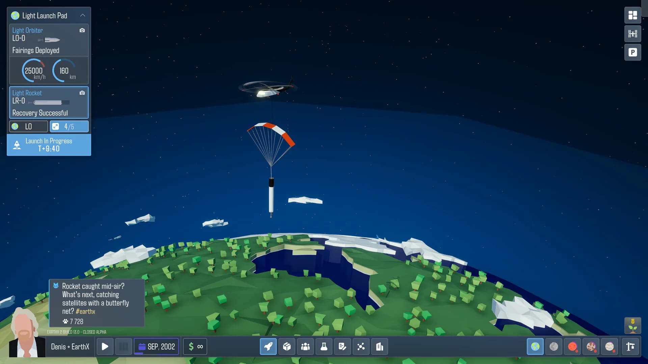Open the buildings tab
Viewport: 648px width, 364px height.
380,346
